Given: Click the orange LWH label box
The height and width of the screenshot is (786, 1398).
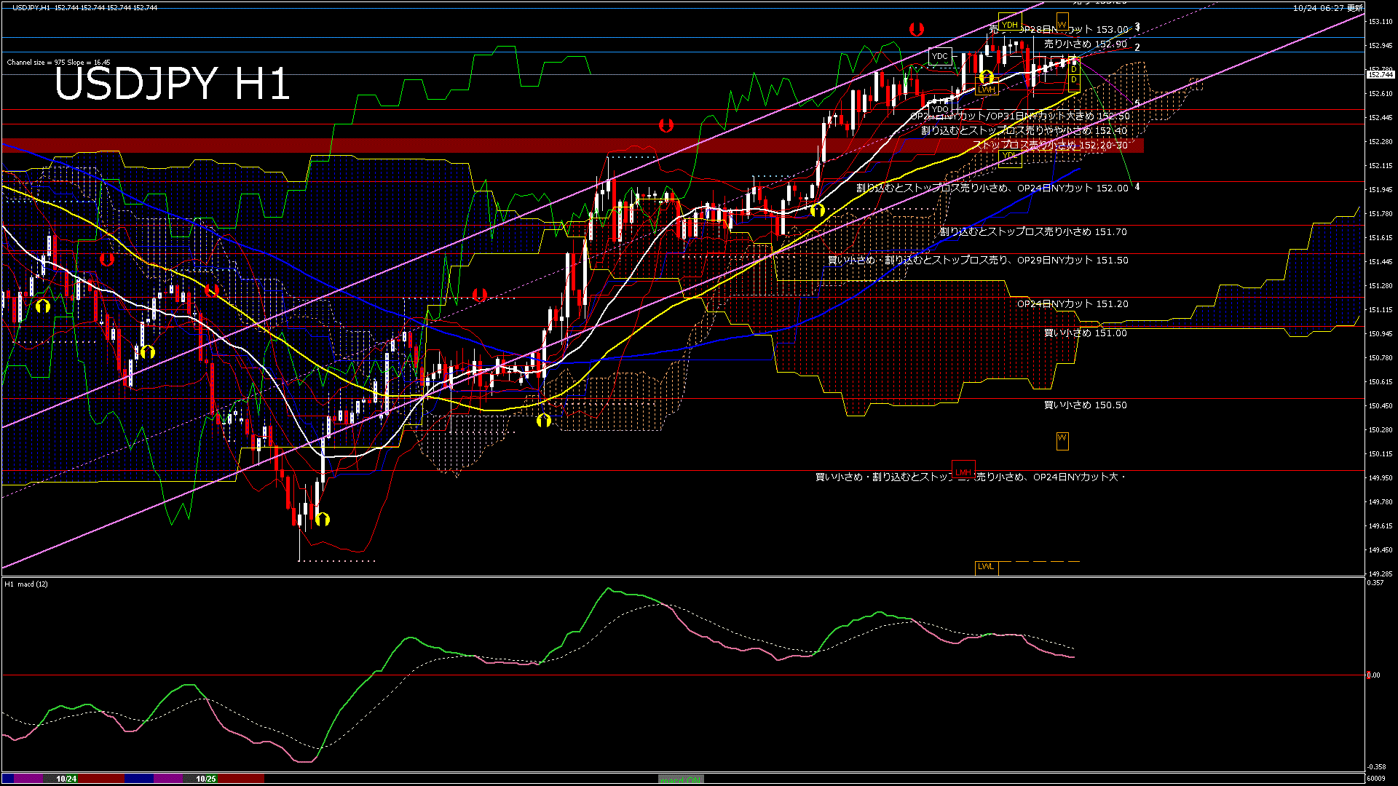Looking at the screenshot, I should pos(987,90).
